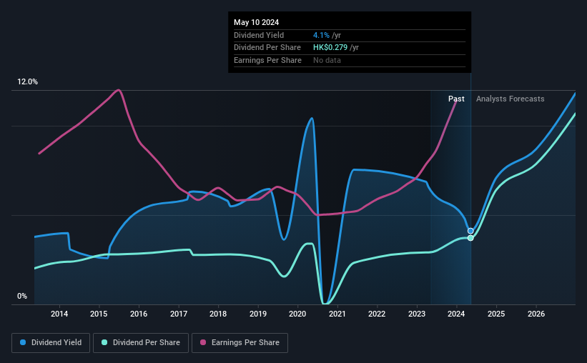The height and width of the screenshot is (363, 587).
Task: Toggle the Dividend Yield legend button
Action: click(x=51, y=343)
